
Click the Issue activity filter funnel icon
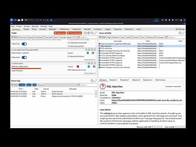100,37
